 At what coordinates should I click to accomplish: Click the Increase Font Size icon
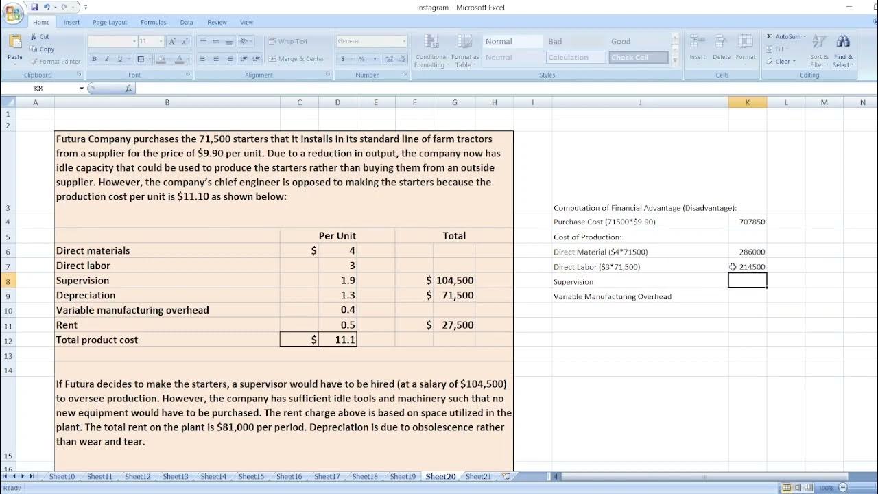click(172, 41)
